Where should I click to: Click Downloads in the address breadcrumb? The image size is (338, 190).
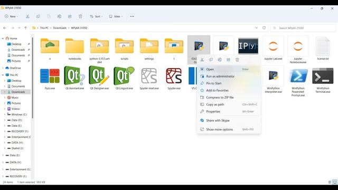click(x=60, y=28)
